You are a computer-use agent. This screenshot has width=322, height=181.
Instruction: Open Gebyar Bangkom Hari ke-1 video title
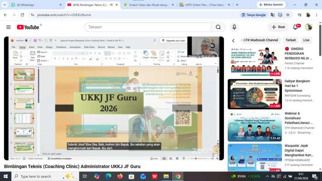point(297,86)
